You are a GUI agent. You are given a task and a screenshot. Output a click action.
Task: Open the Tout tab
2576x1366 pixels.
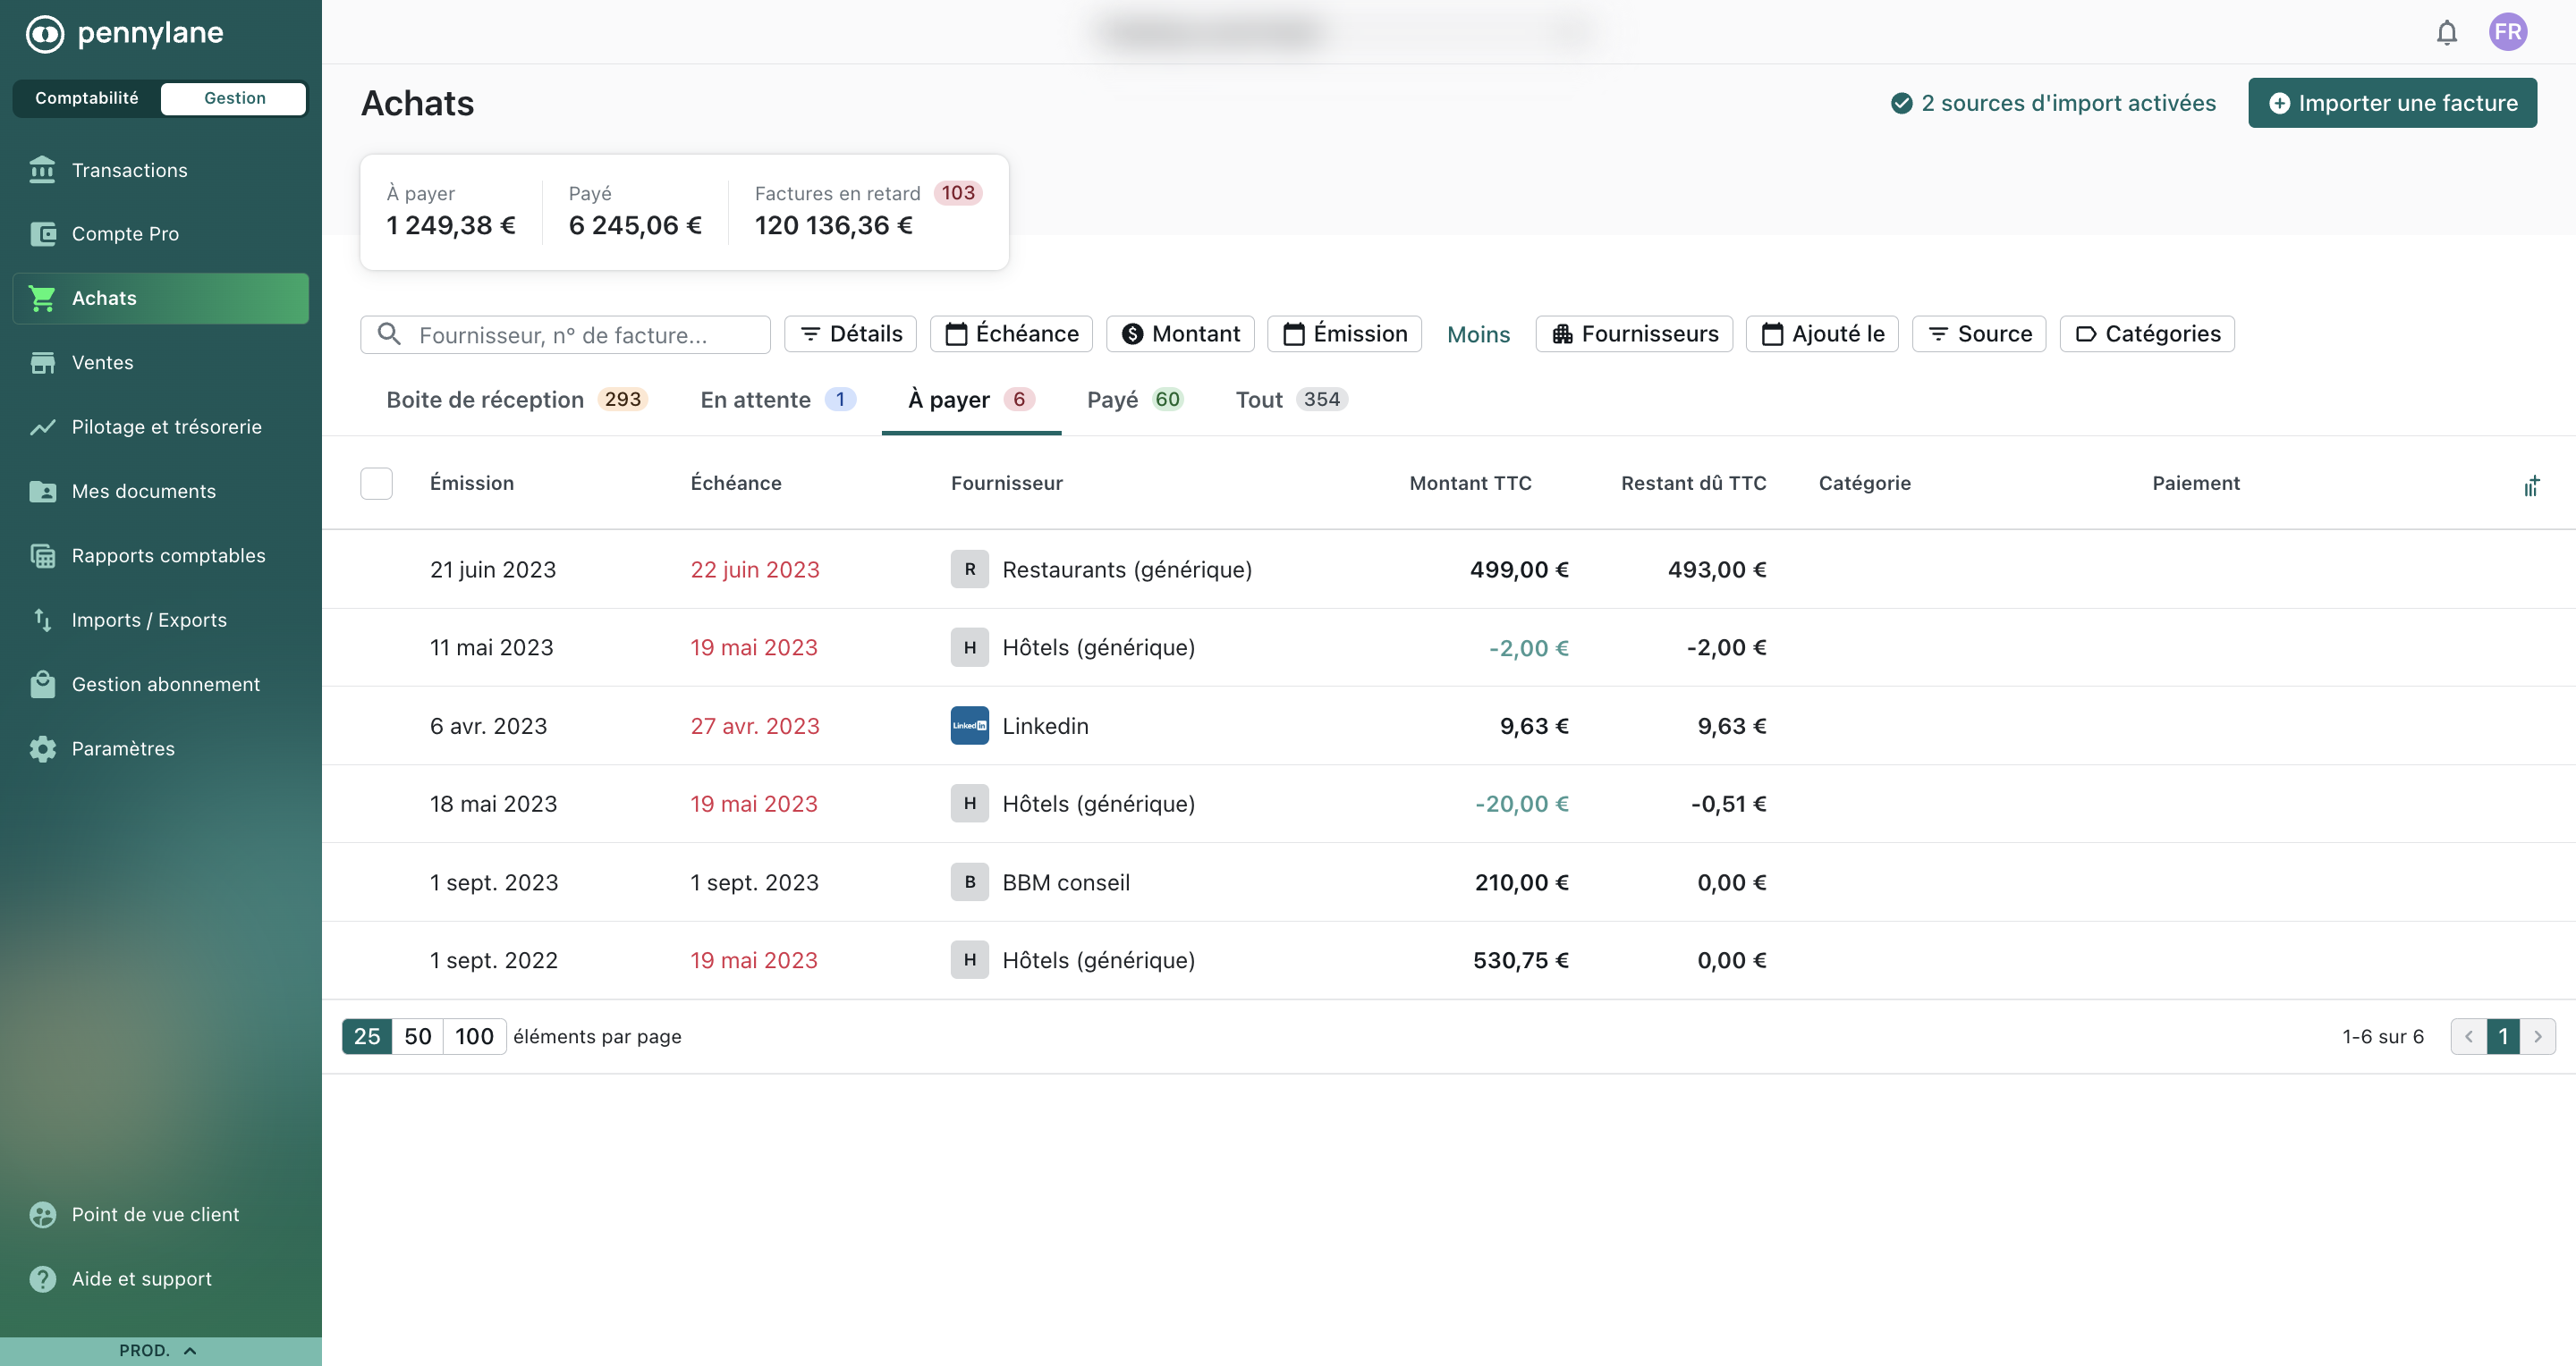[1291, 400]
